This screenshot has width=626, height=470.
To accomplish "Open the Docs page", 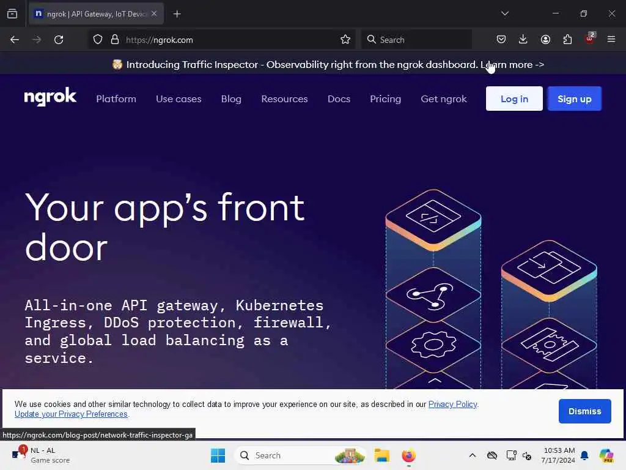I will coord(339,99).
